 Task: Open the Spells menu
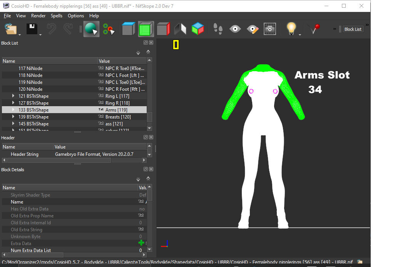click(x=56, y=16)
